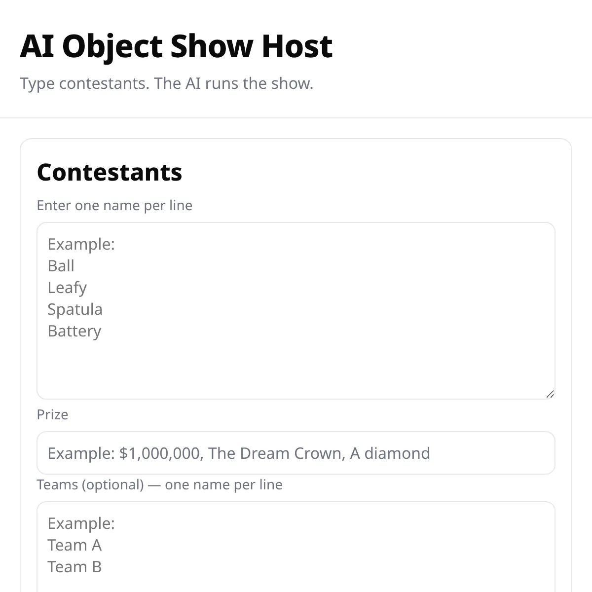Click the "Prize" field label

click(52, 414)
